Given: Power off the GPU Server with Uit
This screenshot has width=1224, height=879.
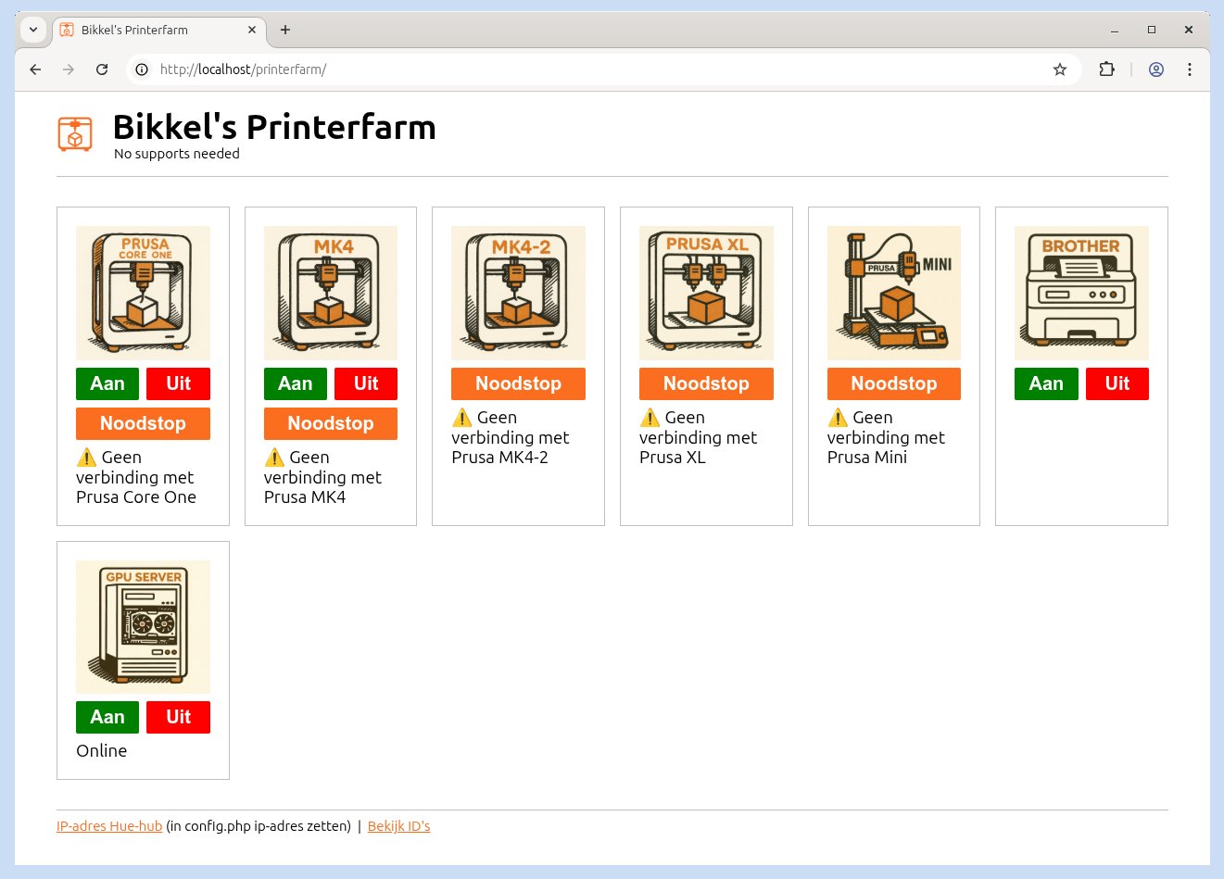Looking at the screenshot, I should pos(178,717).
